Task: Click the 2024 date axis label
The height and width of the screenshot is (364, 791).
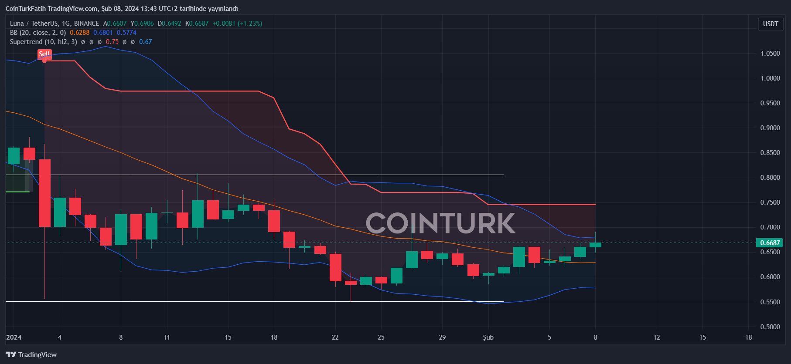Action: (x=14, y=337)
